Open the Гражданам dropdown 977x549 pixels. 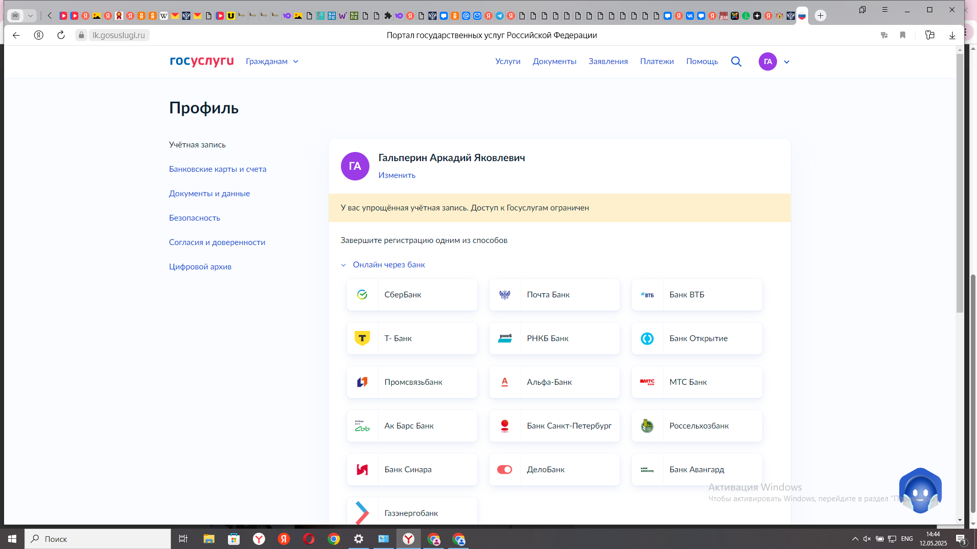[x=272, y=62]
